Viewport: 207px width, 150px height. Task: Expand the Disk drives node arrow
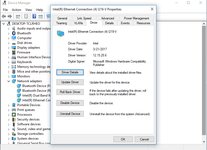coord(9,43)
